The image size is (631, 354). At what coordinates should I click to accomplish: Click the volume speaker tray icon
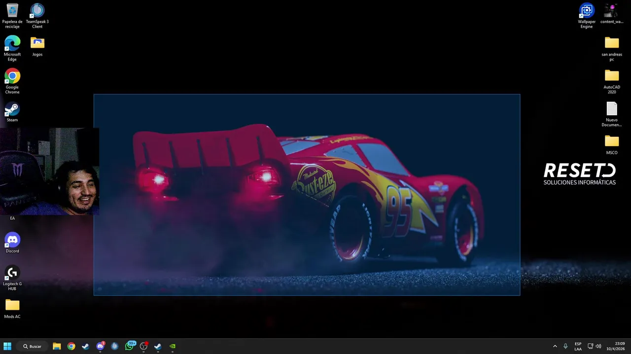(x=598, y=346)
